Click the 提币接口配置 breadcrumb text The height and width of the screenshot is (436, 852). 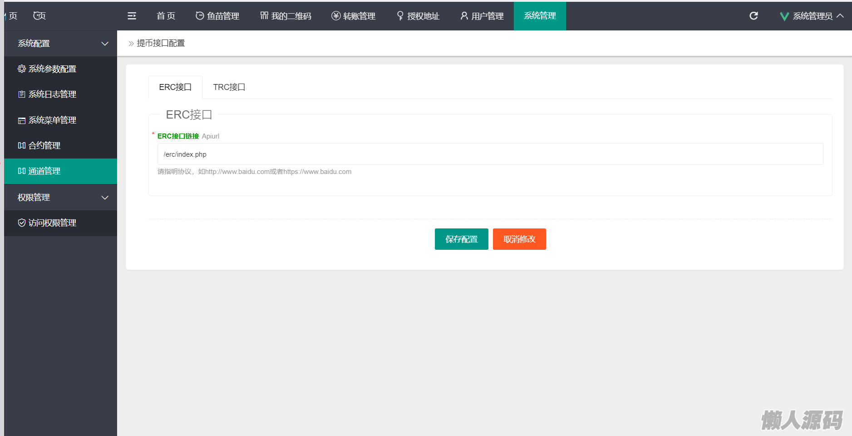161,43
